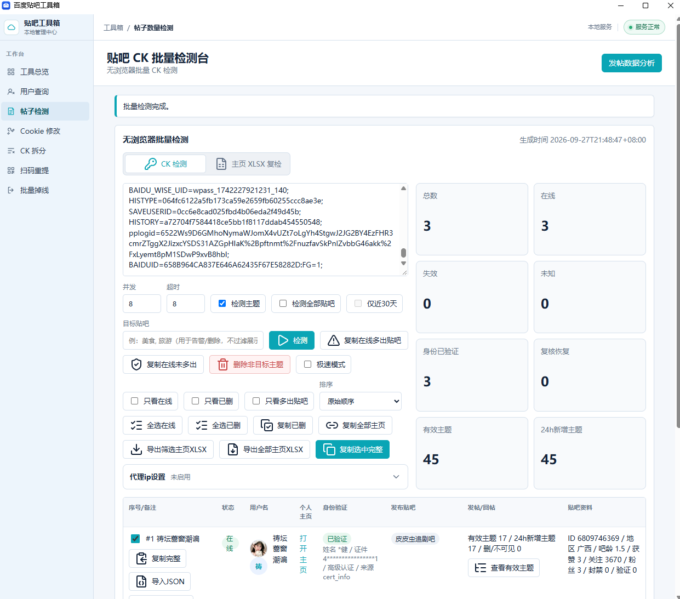The image size is (680, 599).
Task: Click the CK 拆分 filter icon
Action: [11, 151]
